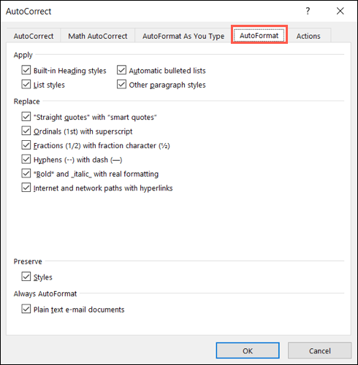Switch to the AutoCorrect tab
Screen dimensions: 358x365
tap(34, 36)
